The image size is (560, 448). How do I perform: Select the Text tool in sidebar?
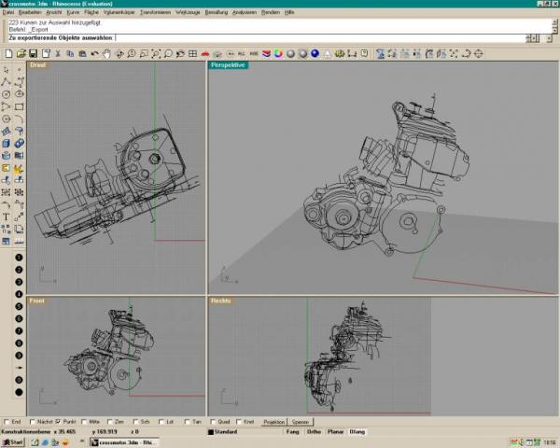coord(7,217)
